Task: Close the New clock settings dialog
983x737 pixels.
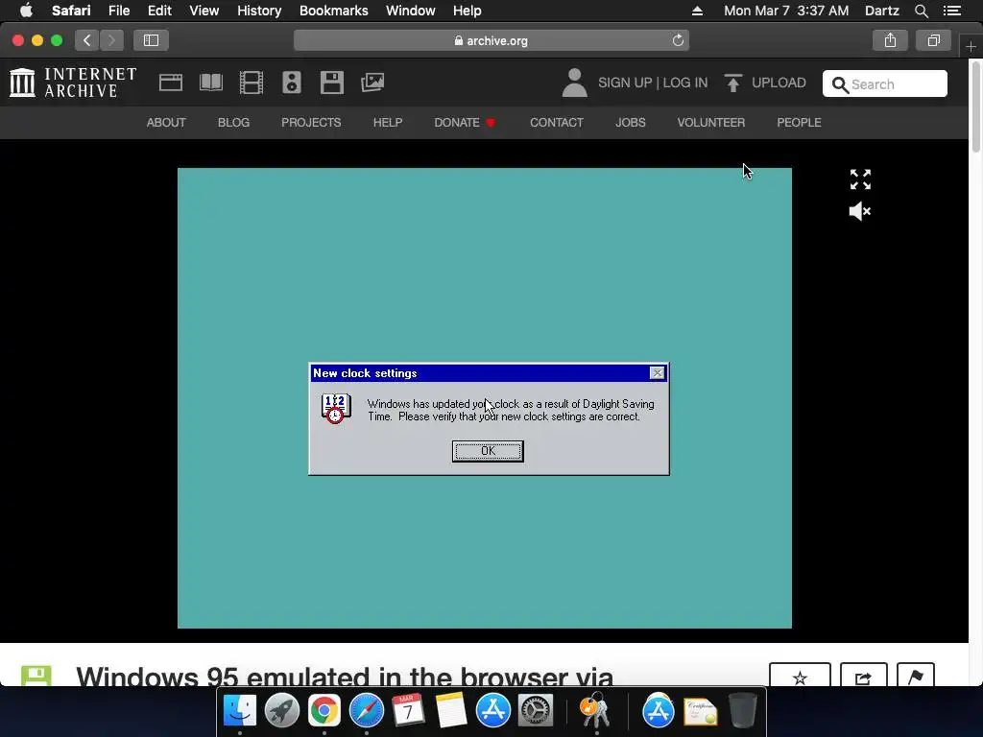Action: pyautogui.click(x=657, y=373)
